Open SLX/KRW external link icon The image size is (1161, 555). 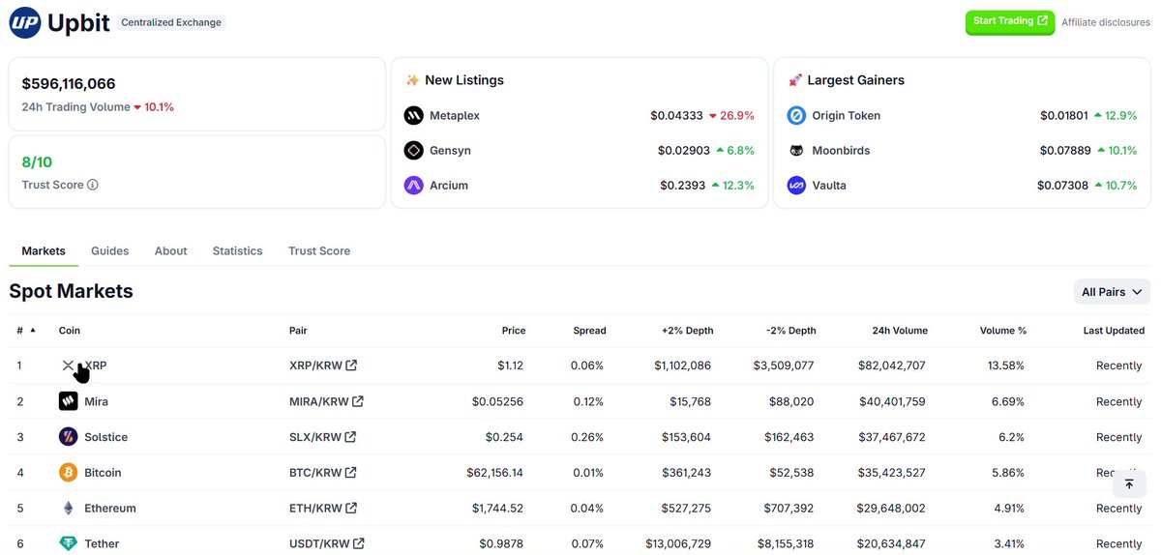pos(350,437)
